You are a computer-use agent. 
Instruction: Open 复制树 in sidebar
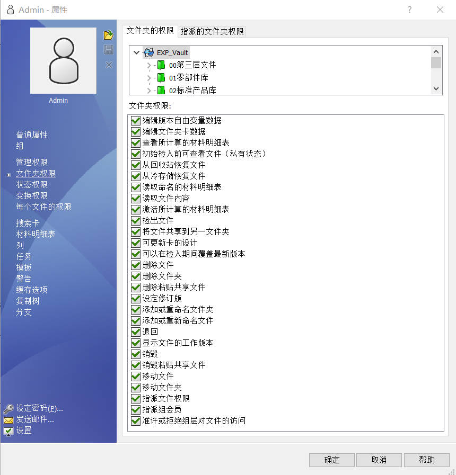click(28, 301)
